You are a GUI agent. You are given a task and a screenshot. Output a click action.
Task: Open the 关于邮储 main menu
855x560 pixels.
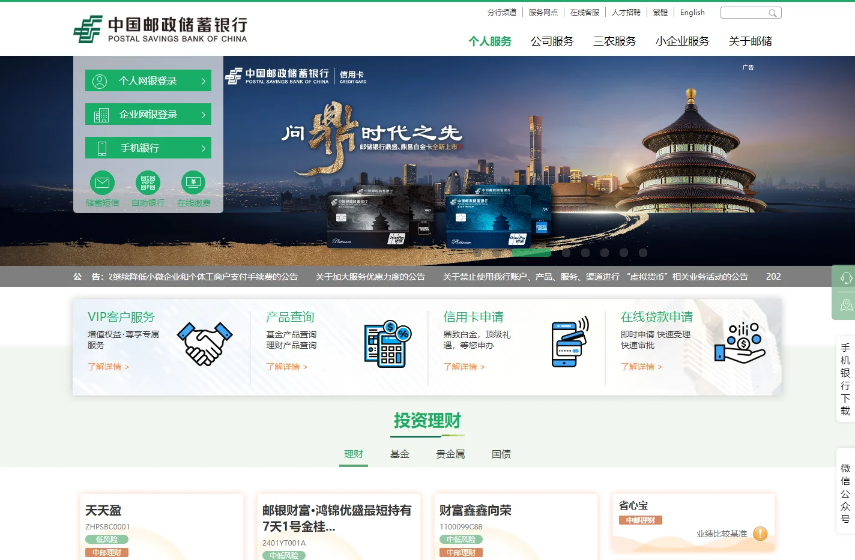pyautogui.click(x=751, y=41)
